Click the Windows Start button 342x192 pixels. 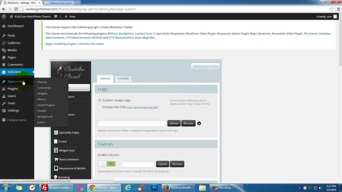5,188
